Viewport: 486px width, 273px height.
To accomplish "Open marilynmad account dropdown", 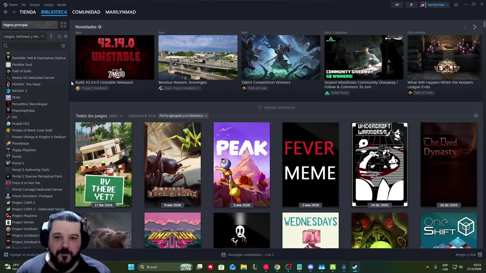I will [434, 5].
